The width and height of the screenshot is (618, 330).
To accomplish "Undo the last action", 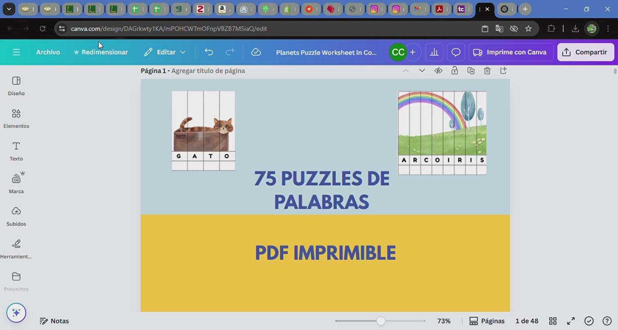I will pyautogui.click(x=209, y=52).
